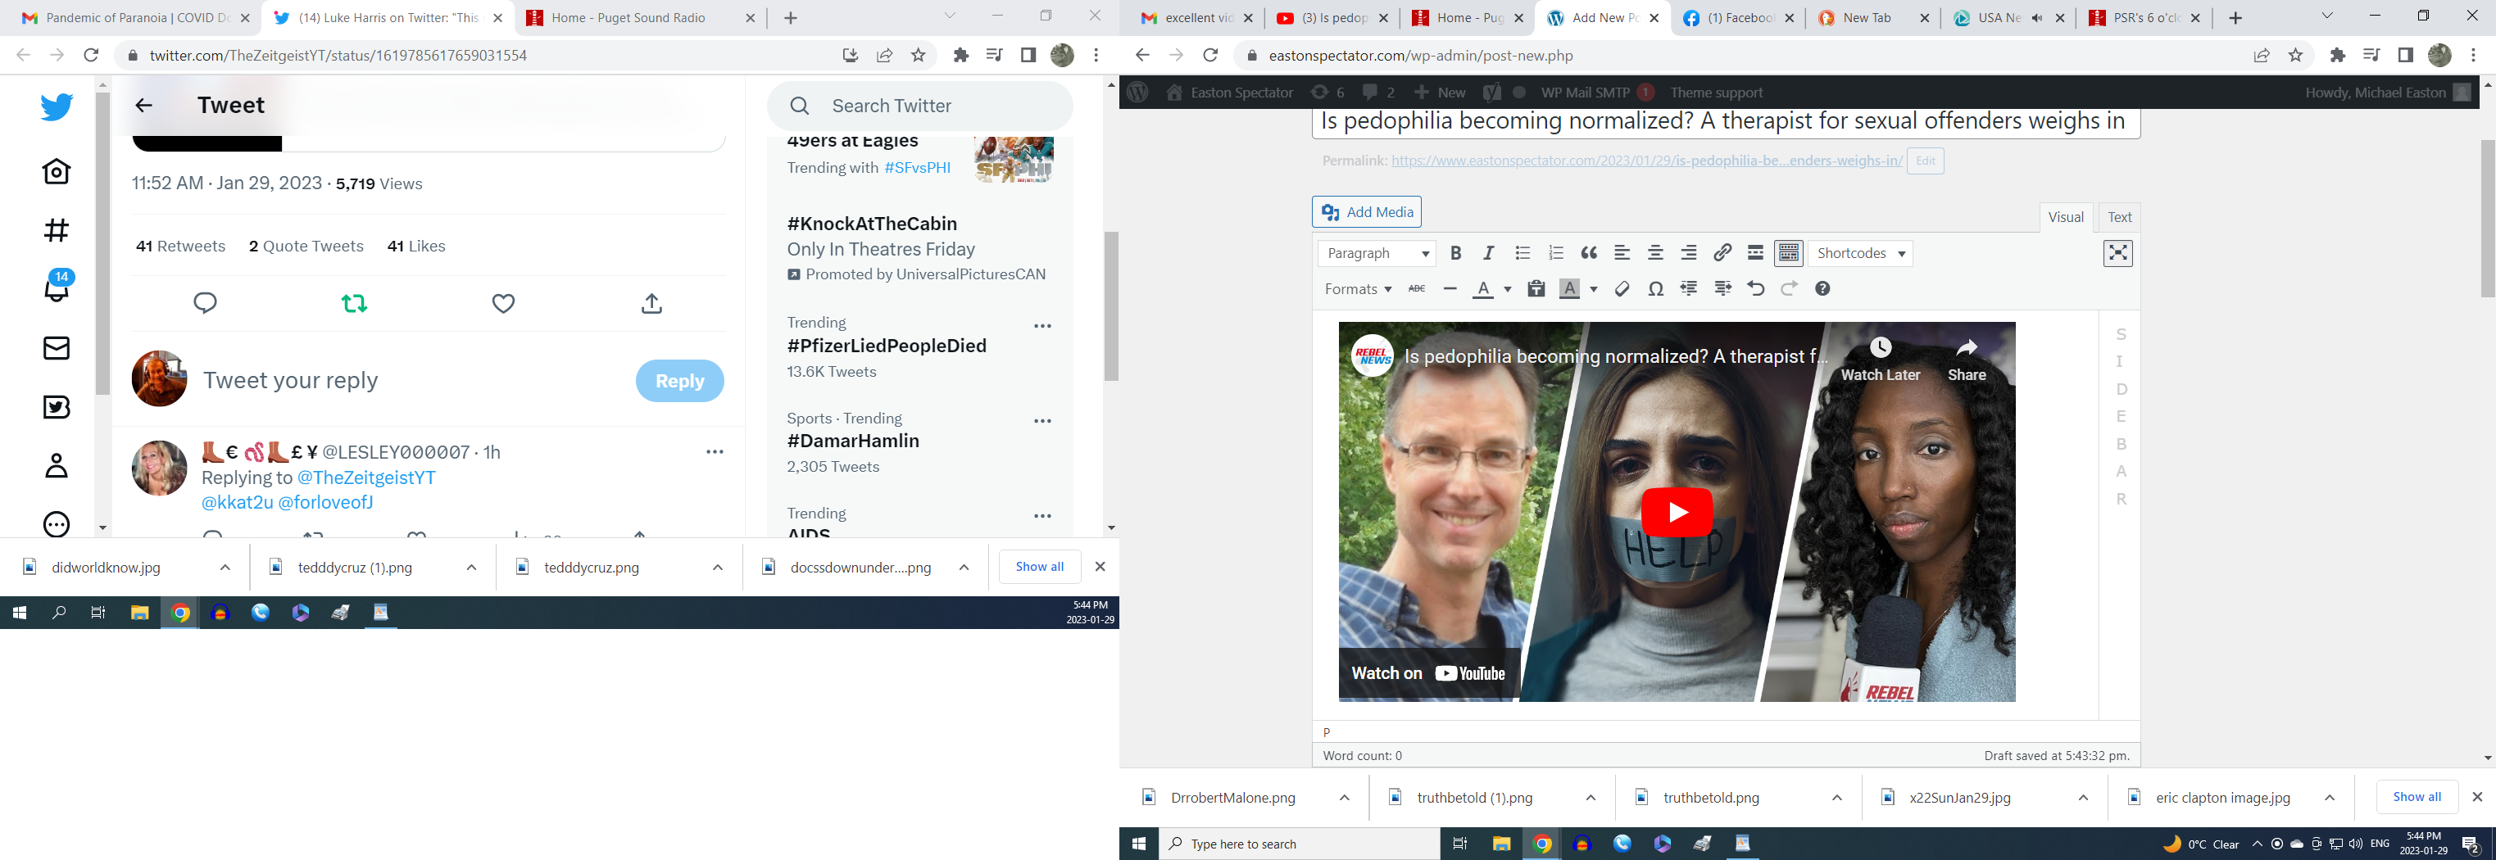The width and height of the screenshot is (2496, 860).
Task: Open the #PfizerLiedPeopleDied trending link
Action: click(887, 346)
